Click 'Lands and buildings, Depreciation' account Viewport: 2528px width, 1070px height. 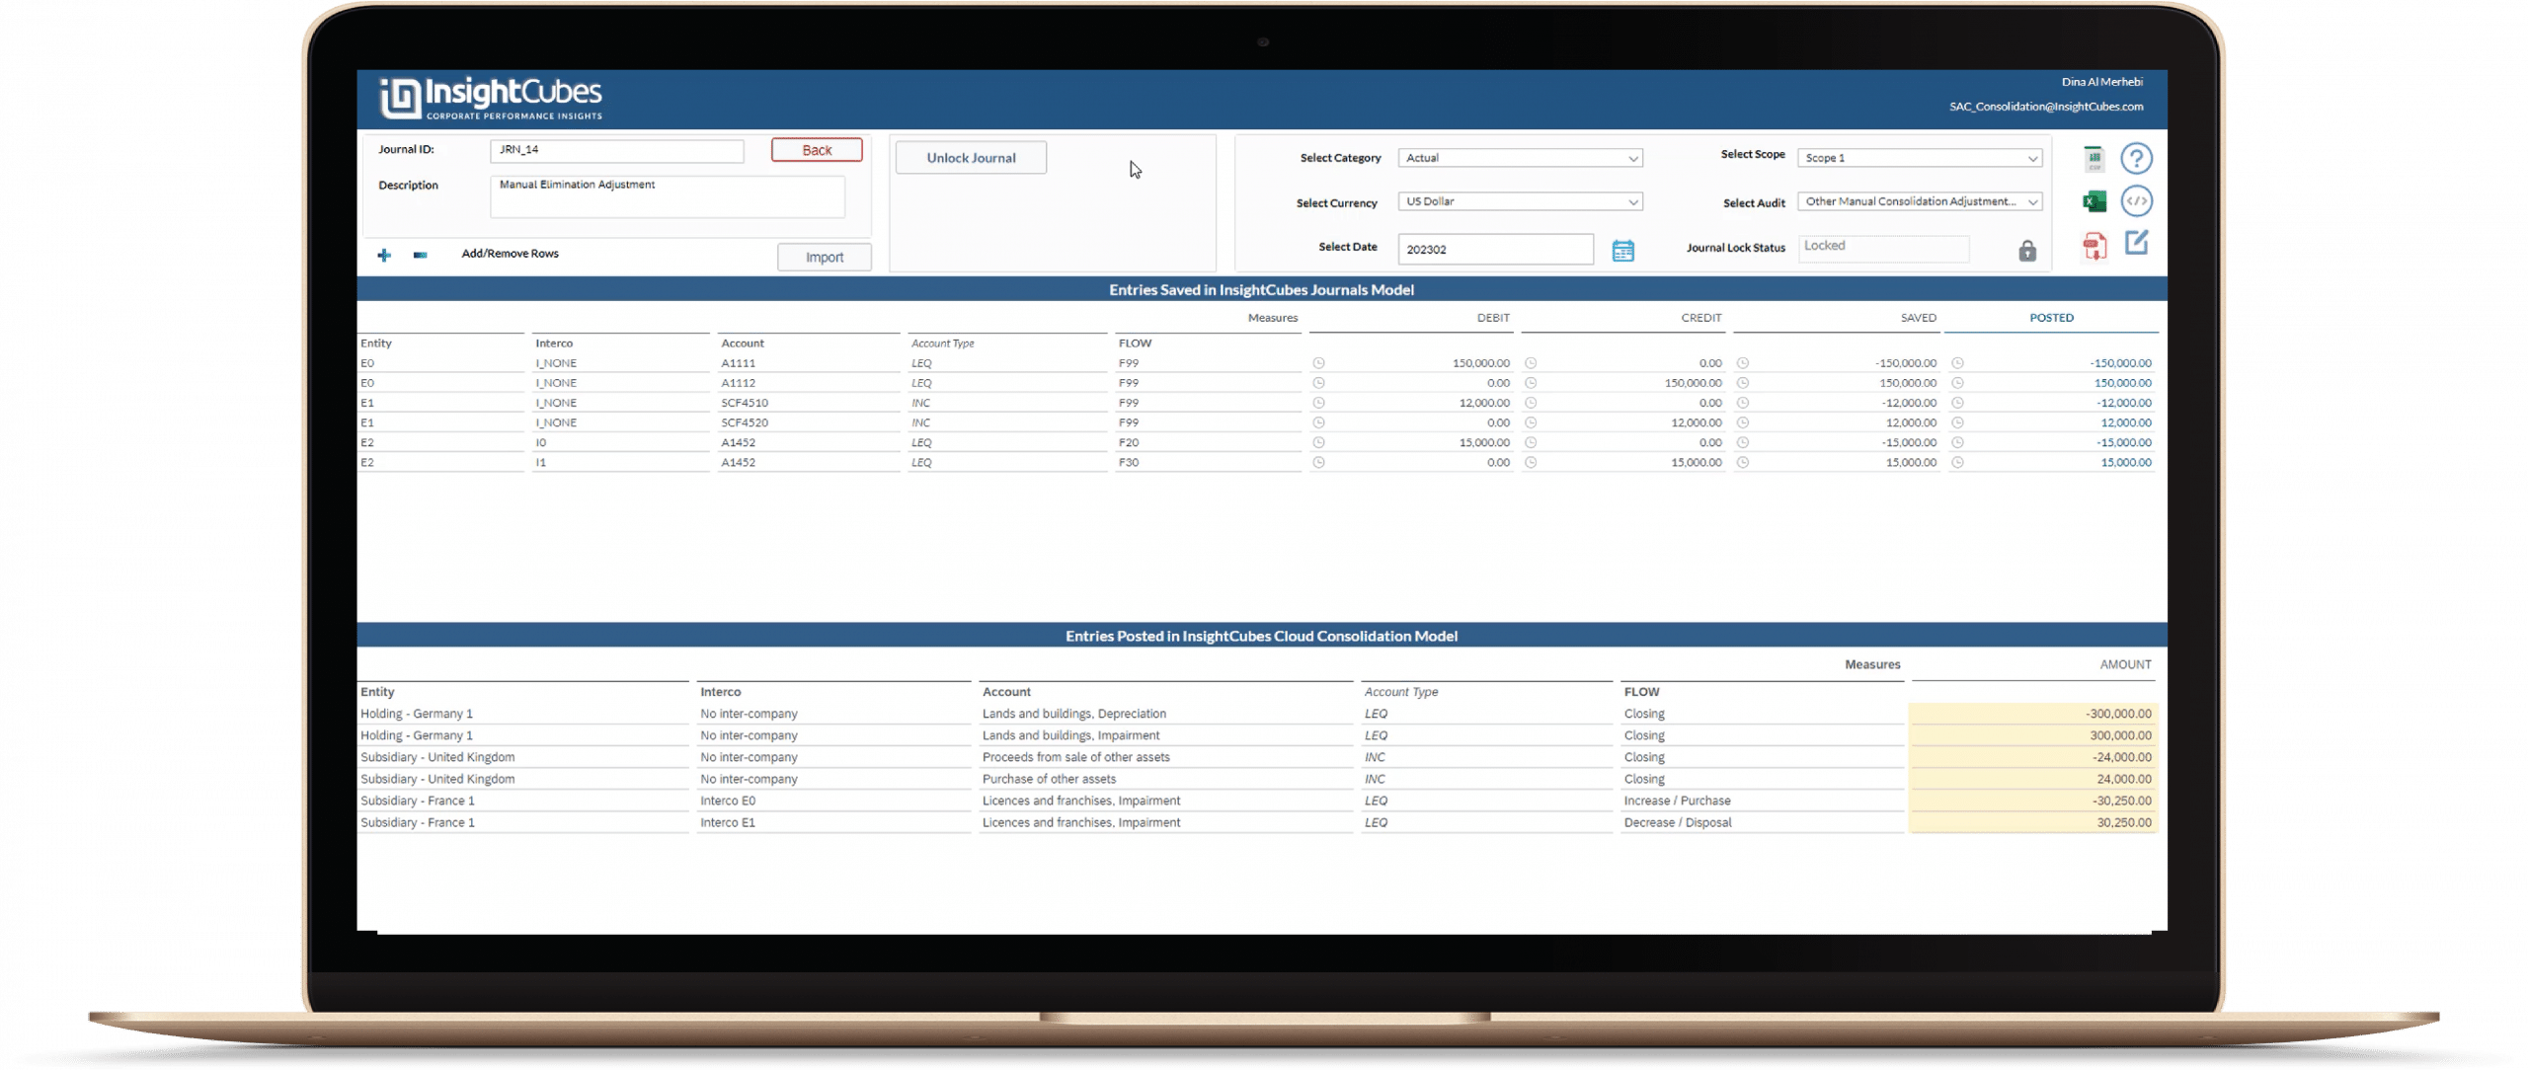coord(1073,714)
